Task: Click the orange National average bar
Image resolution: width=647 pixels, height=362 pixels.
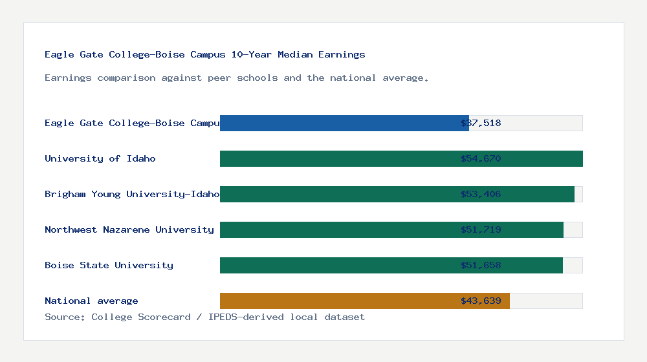Action: pos(365,301)
